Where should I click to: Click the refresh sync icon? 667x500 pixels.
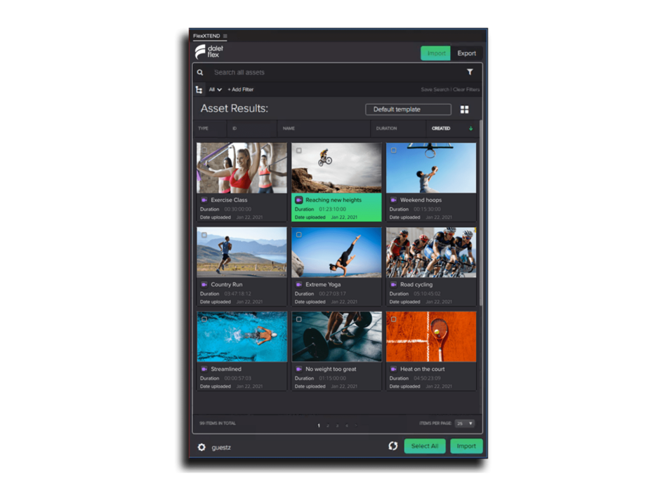(x=393, y=446)
